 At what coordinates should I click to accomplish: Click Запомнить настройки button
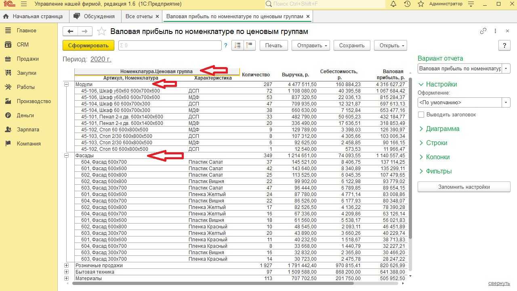pyautogui.click(x=464, y=187)
